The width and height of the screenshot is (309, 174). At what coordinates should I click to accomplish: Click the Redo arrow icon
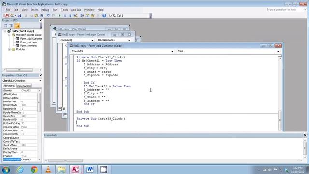coord(53,15)
